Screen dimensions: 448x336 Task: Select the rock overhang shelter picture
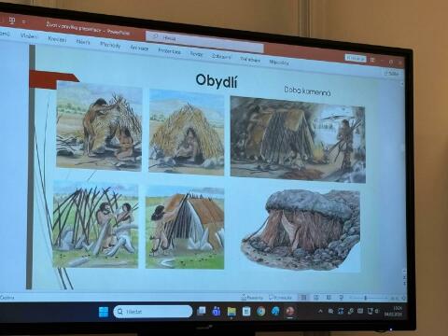[x=301, y=231]
